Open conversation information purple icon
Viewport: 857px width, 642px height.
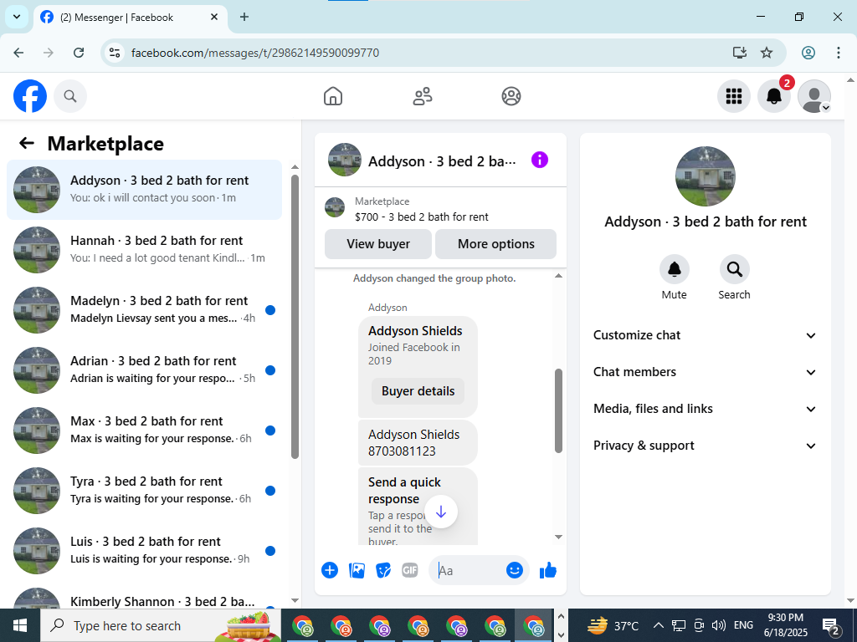click(x=540, y=160)
